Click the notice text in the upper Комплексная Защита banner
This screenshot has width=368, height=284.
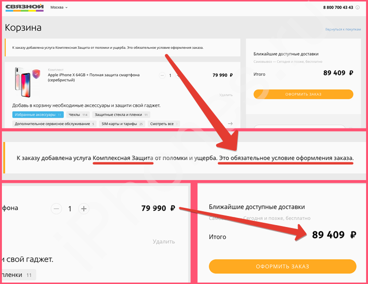(108, 47)
